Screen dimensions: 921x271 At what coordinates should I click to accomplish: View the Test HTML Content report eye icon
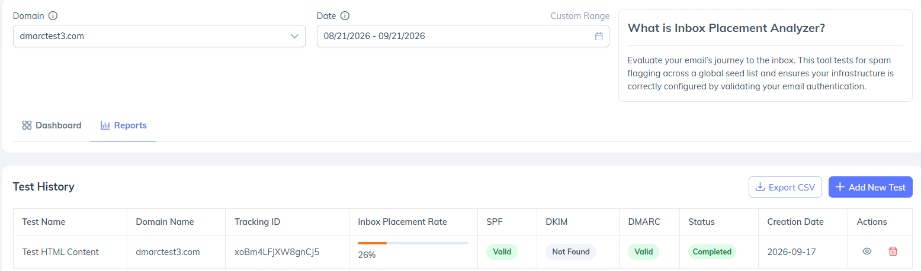point(867,251)
